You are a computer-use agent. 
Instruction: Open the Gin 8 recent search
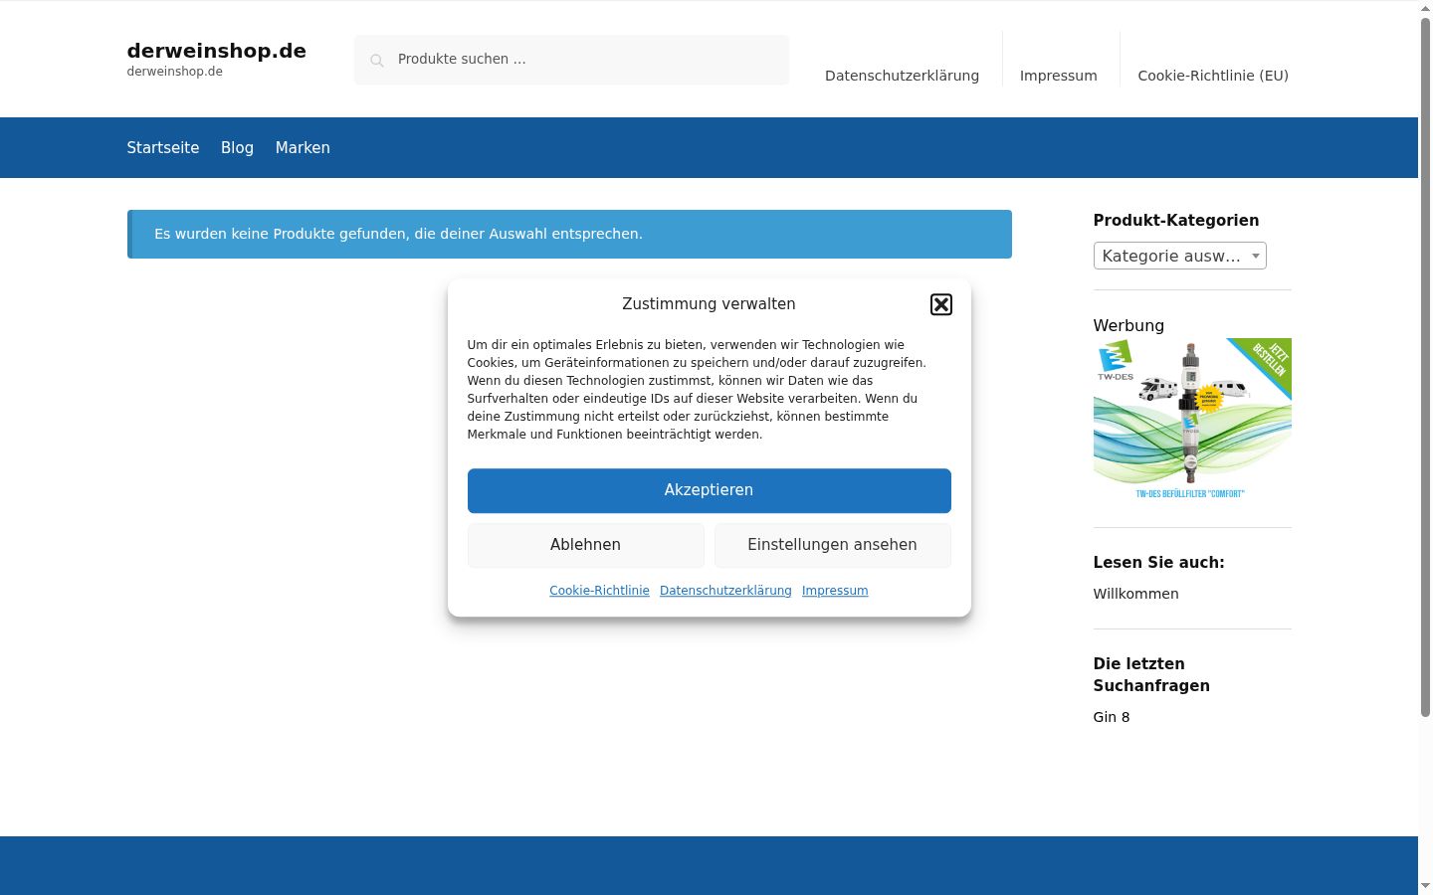(1112, 717)
